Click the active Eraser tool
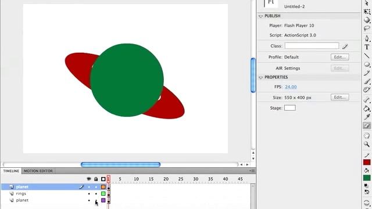Viewport: 372px width, 209px height. coord(367,125)
